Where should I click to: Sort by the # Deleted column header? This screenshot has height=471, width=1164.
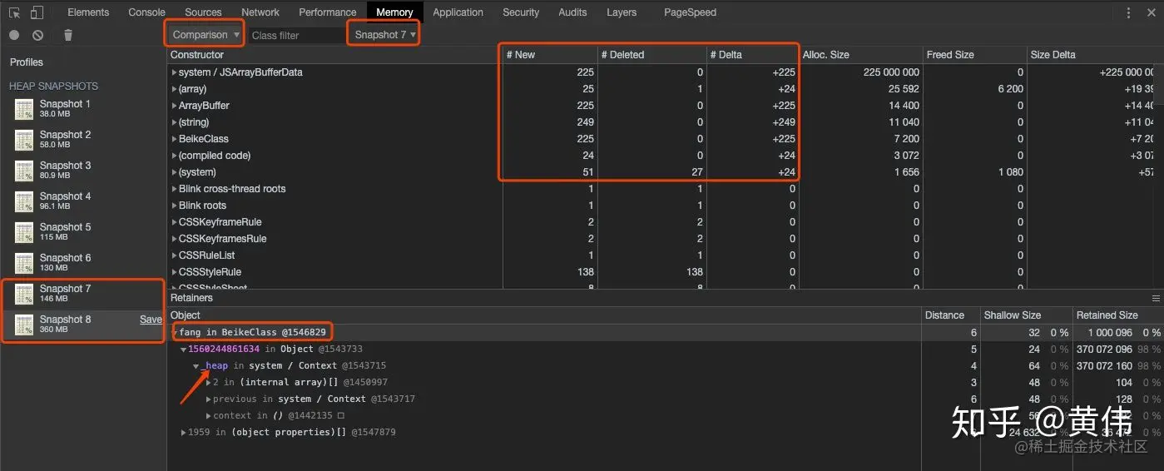[x=651, y=55]
